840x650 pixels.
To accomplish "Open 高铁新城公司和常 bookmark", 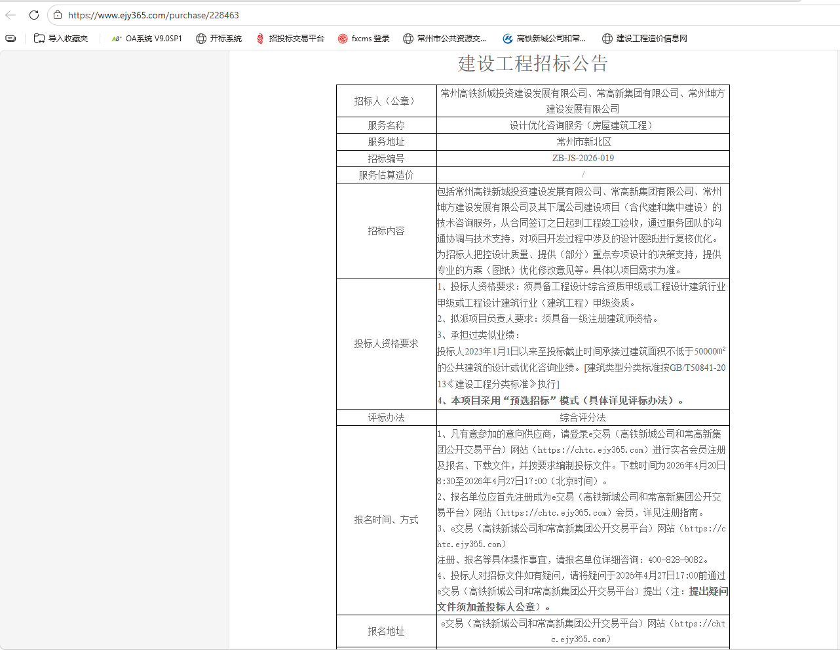I will point(544,39).
